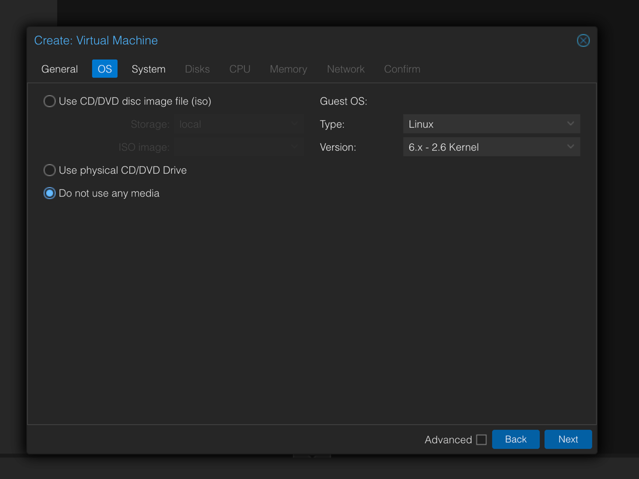Choose Use physical CD/DVD Drive option

50,170
